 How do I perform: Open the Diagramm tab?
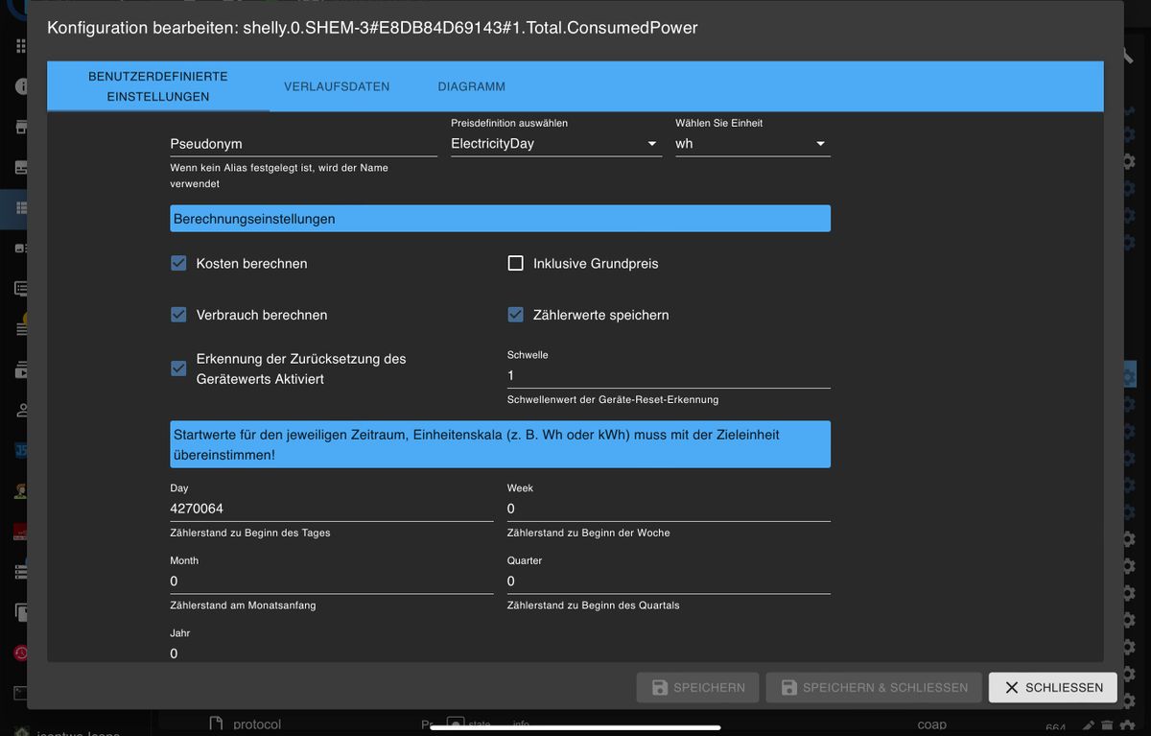[x=472, y=86]
